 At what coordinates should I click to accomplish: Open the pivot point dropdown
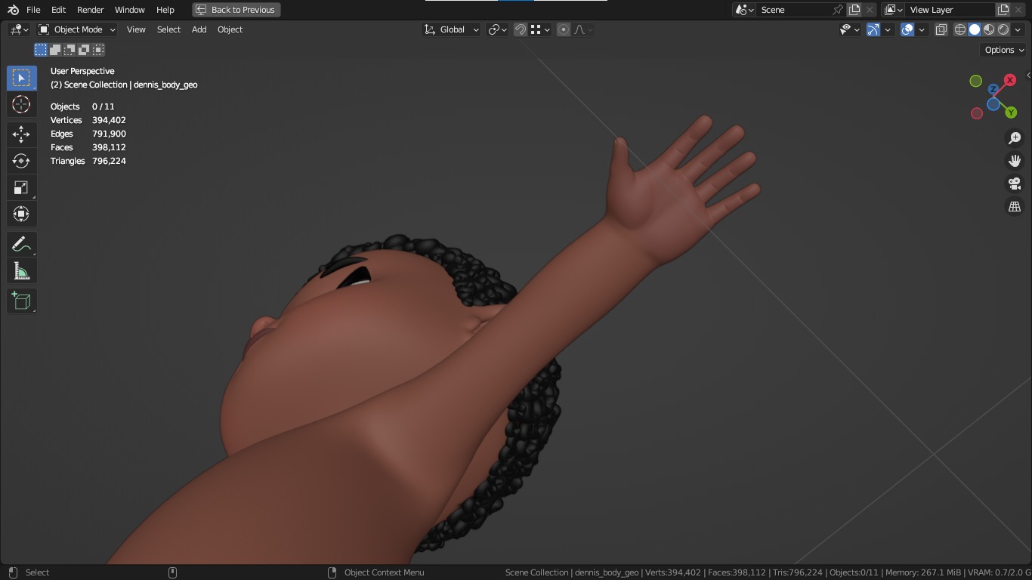[497, 29]
